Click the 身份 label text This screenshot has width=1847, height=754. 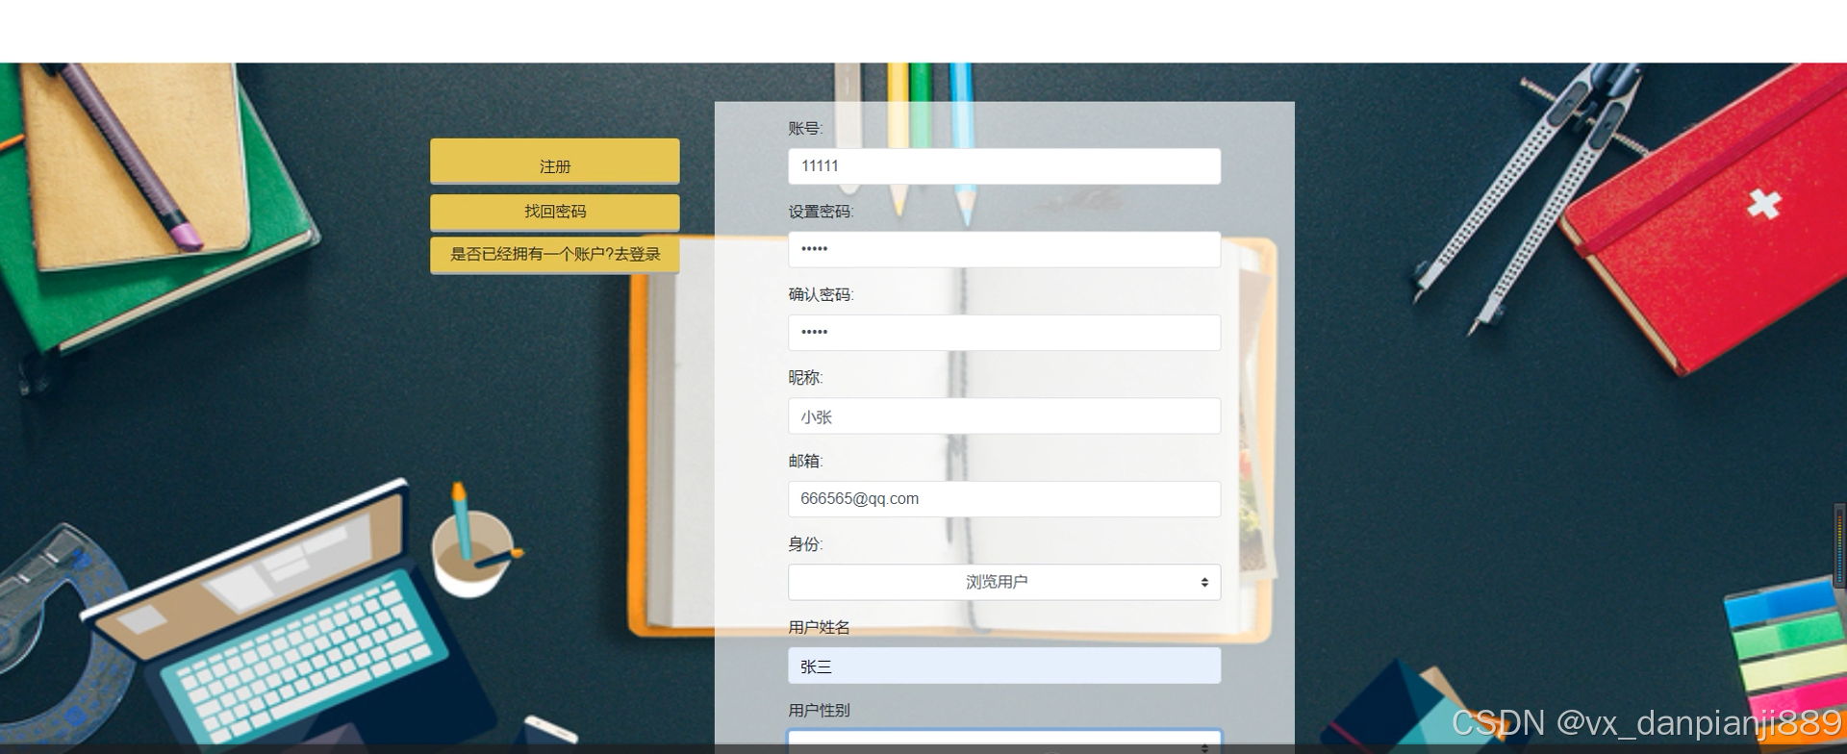pos(805,544)
